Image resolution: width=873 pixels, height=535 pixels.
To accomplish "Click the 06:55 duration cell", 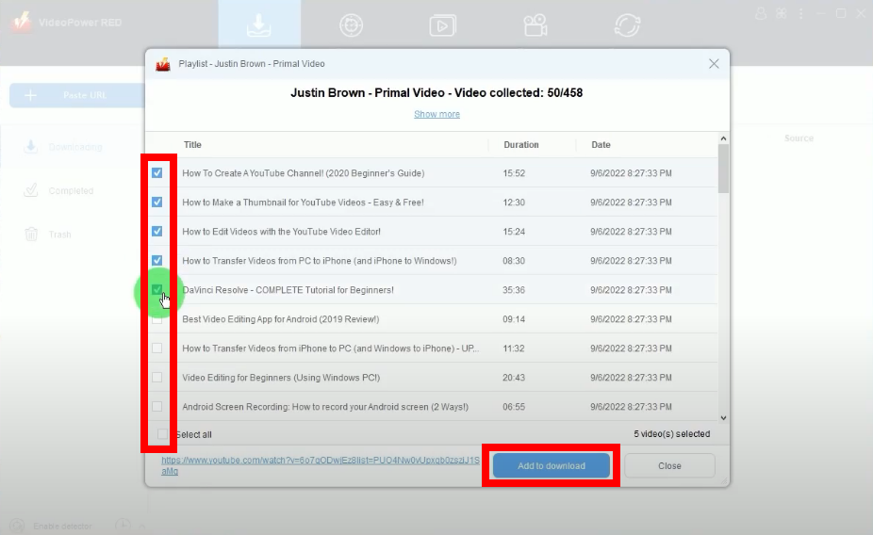I will point(513,407).
